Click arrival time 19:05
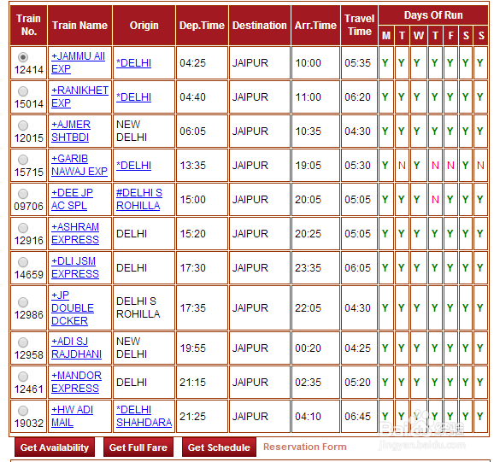The height and width of the screenshot is (462, 494). (x=309, y=166)
